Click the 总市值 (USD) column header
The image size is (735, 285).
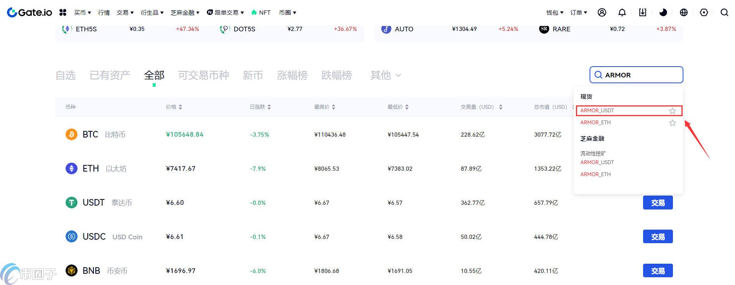click(550, 107)
